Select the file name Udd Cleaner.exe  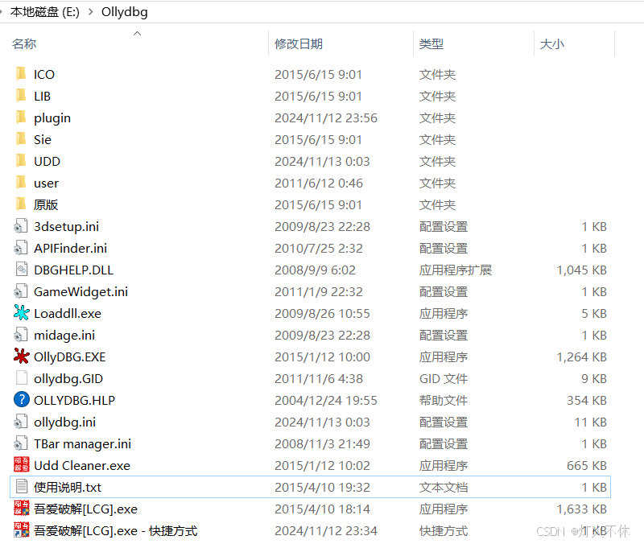tap(82, 466)
